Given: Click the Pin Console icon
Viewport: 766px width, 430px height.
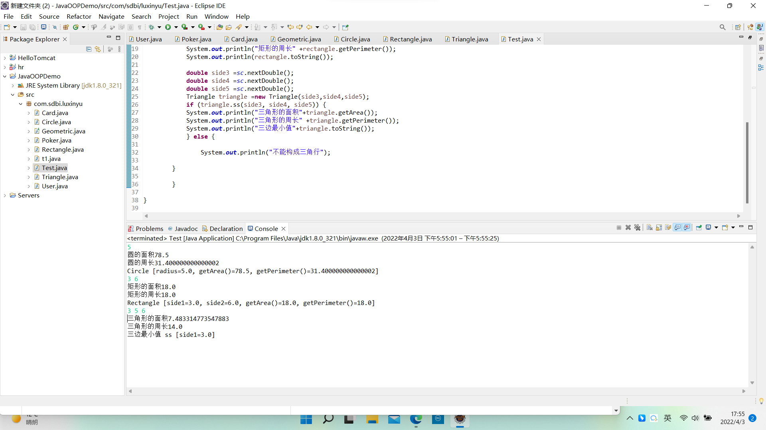Looking at the screenshot, I should point(699,228).
